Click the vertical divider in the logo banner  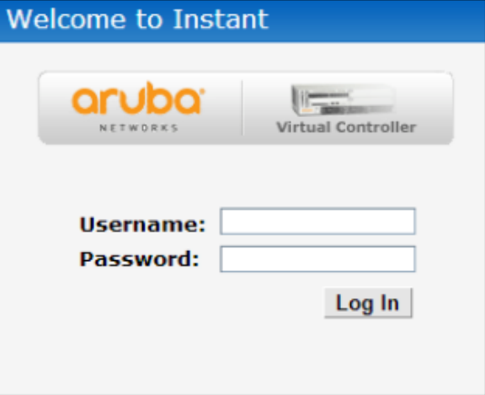point(242,108)
